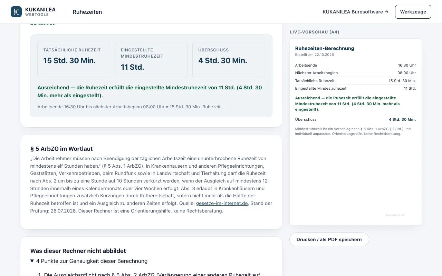This screenshot has height=276, width=442.
Task: Select the Eingestellte Mindestruhezeit card value 11 Std.
Action: (x=133, y=67)
